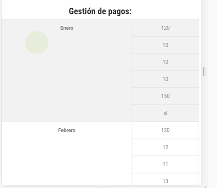Click the resize corner at bottom right

click(205, 187)
